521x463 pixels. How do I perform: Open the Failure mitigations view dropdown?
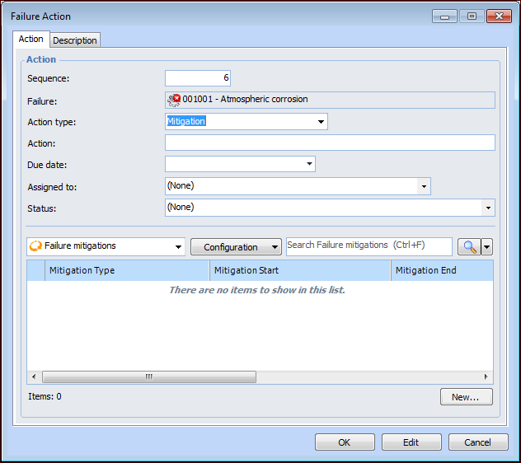pyautogui.click(x=178, y=247)
